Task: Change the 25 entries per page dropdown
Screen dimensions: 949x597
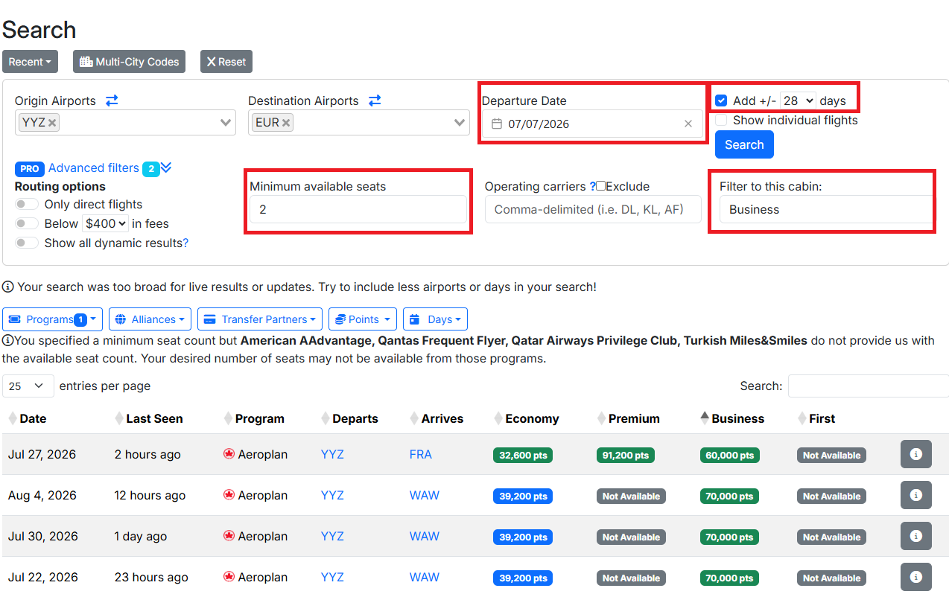Action: coord(28,386)
